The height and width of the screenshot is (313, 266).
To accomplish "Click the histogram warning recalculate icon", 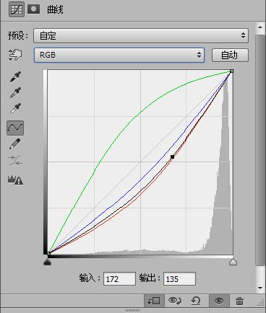I will [x=15, y=180].
